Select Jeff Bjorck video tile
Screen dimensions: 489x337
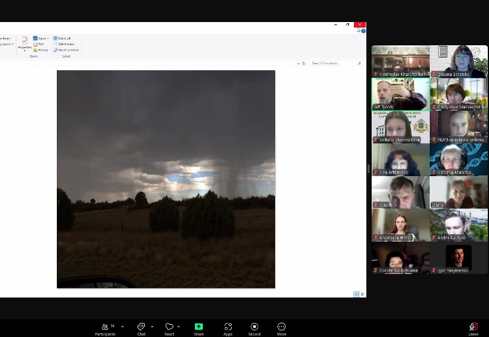click(x=400, y=94)
